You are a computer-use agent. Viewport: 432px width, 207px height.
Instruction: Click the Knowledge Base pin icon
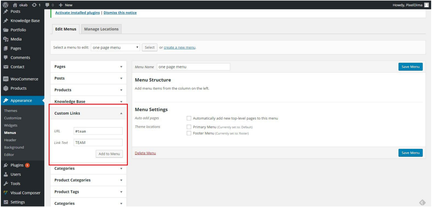tap(5, 21)
